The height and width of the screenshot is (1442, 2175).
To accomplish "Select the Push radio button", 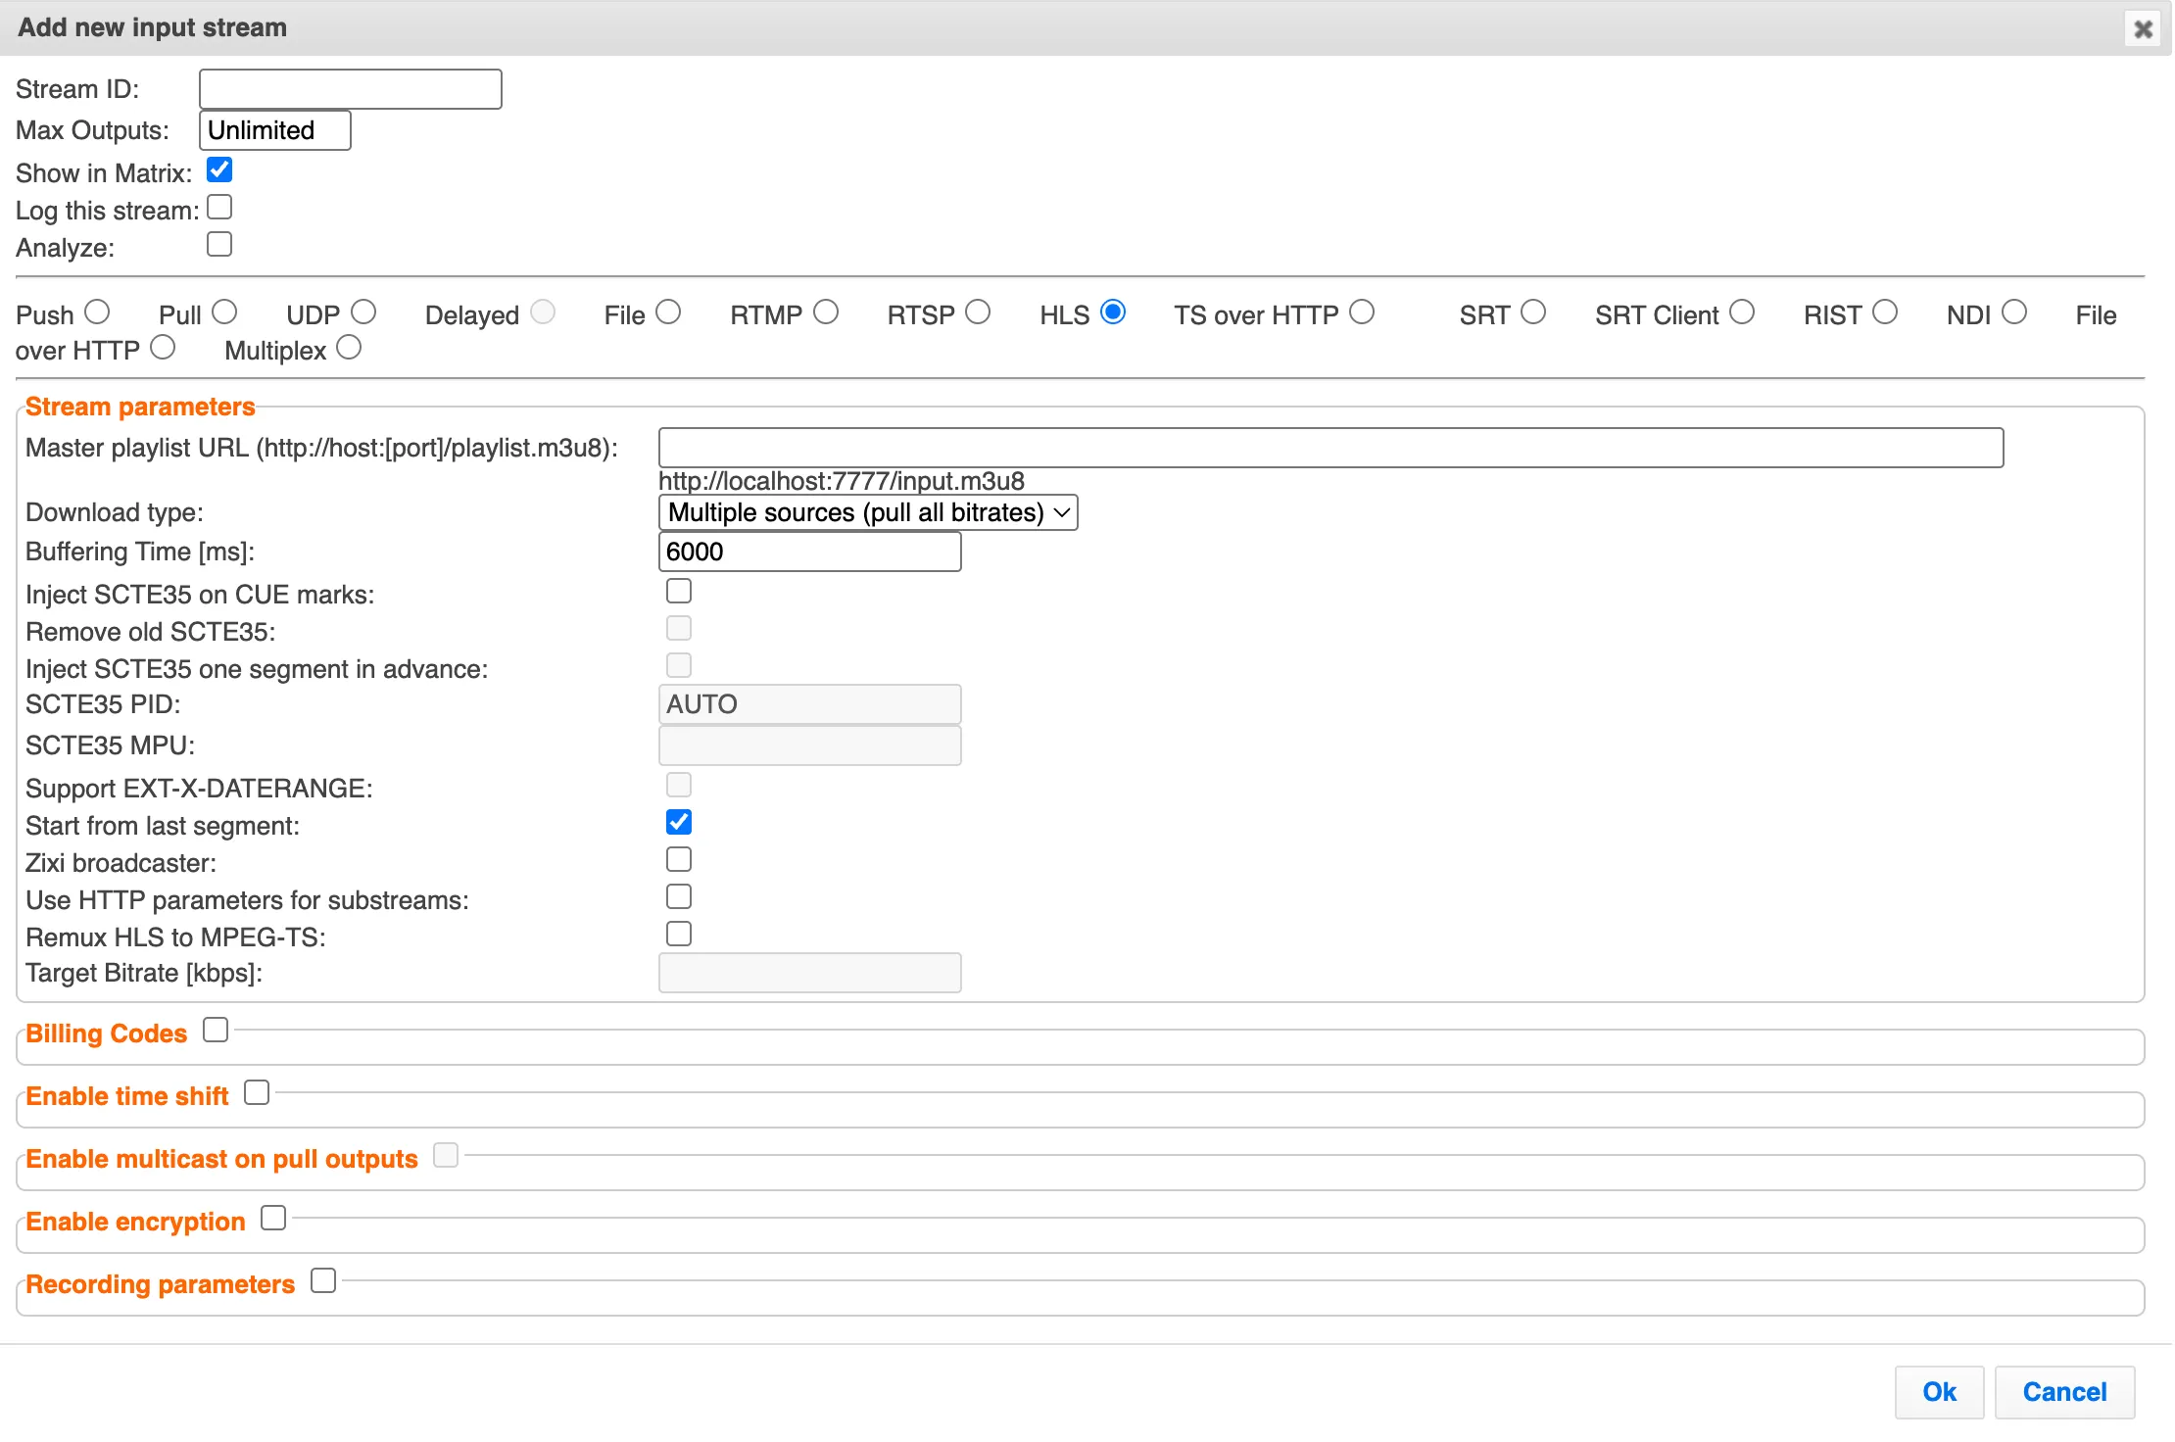I will [x=96, y=312].
